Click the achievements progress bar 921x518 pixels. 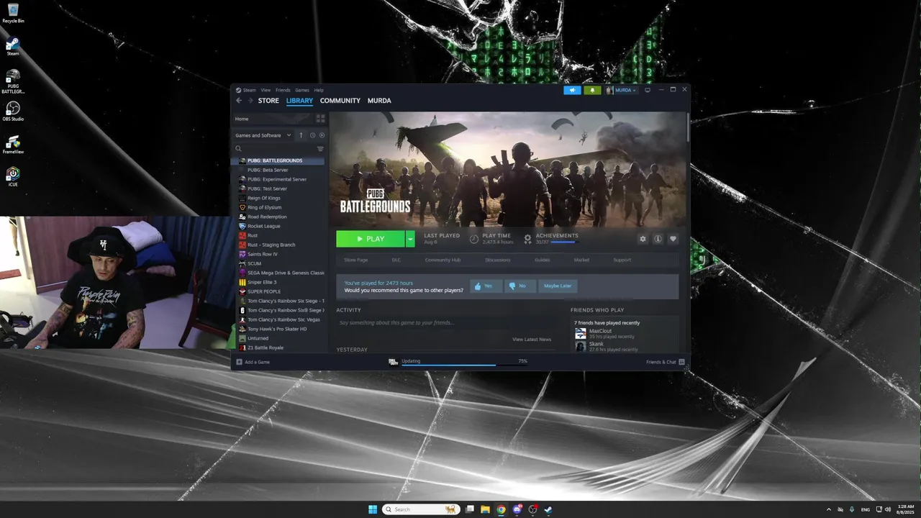click(x=563, y=242)
